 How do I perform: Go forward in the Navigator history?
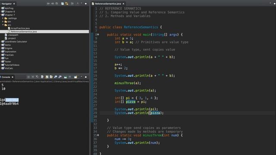tap(53, 4)
